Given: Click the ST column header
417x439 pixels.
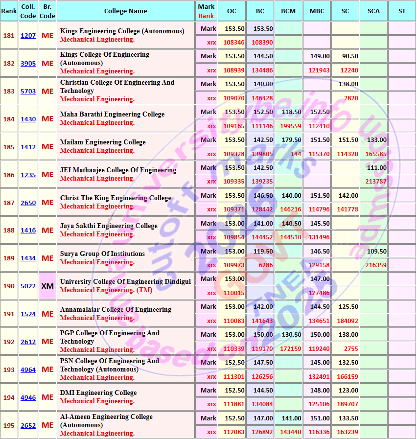Looking at the screenshot, I should [x=402, y=11].
